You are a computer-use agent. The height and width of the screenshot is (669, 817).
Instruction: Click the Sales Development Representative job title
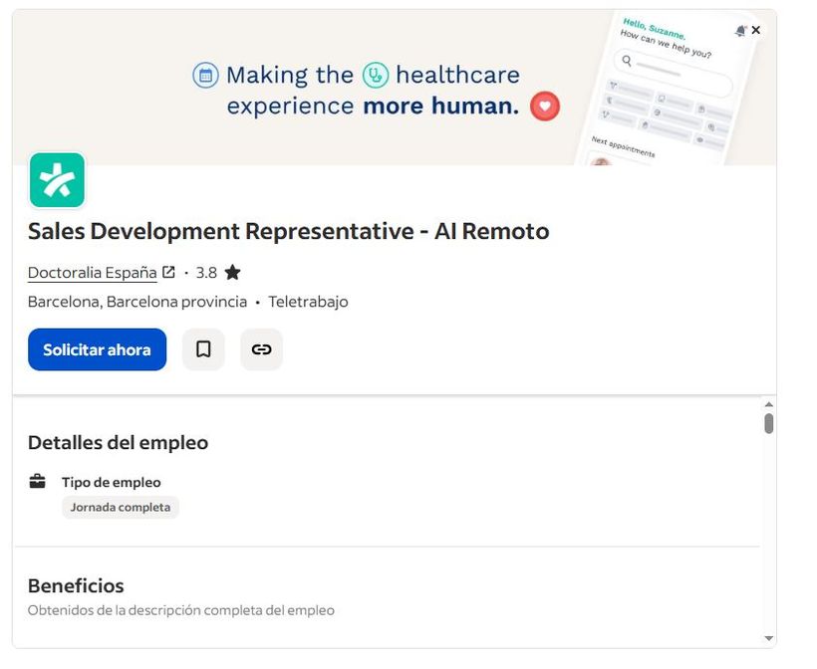point(288,231)
